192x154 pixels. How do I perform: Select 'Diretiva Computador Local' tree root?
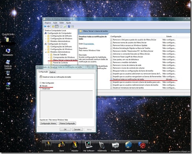coord(55,30)
